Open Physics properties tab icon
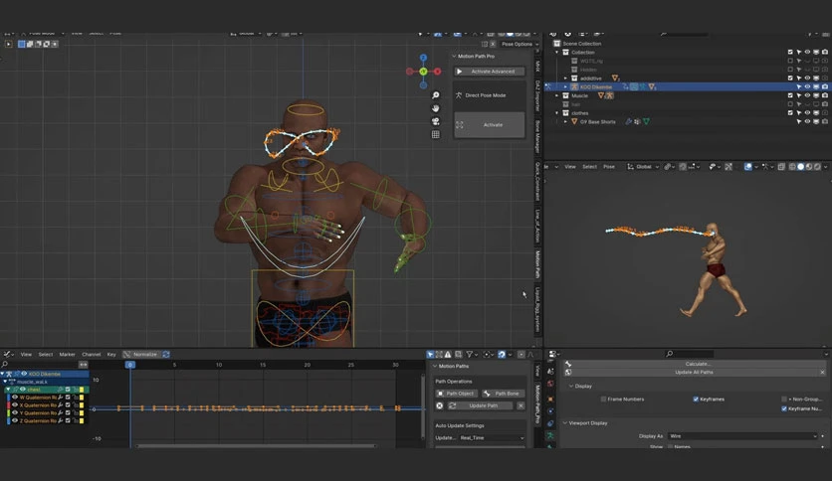This screenshot has height=481, width=832. (x=550, y=411)
